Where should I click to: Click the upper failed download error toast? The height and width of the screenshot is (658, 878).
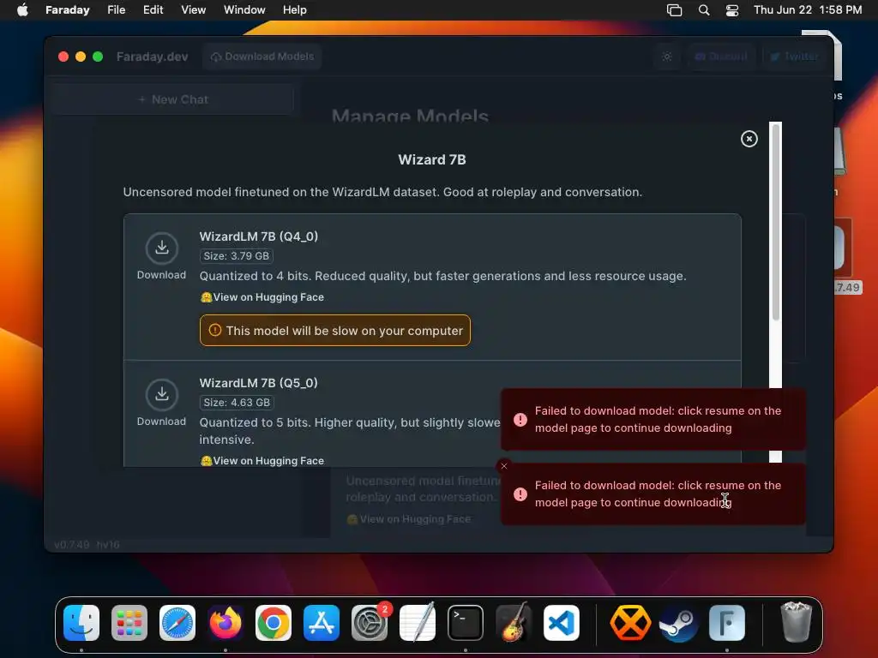coord(652,419)
